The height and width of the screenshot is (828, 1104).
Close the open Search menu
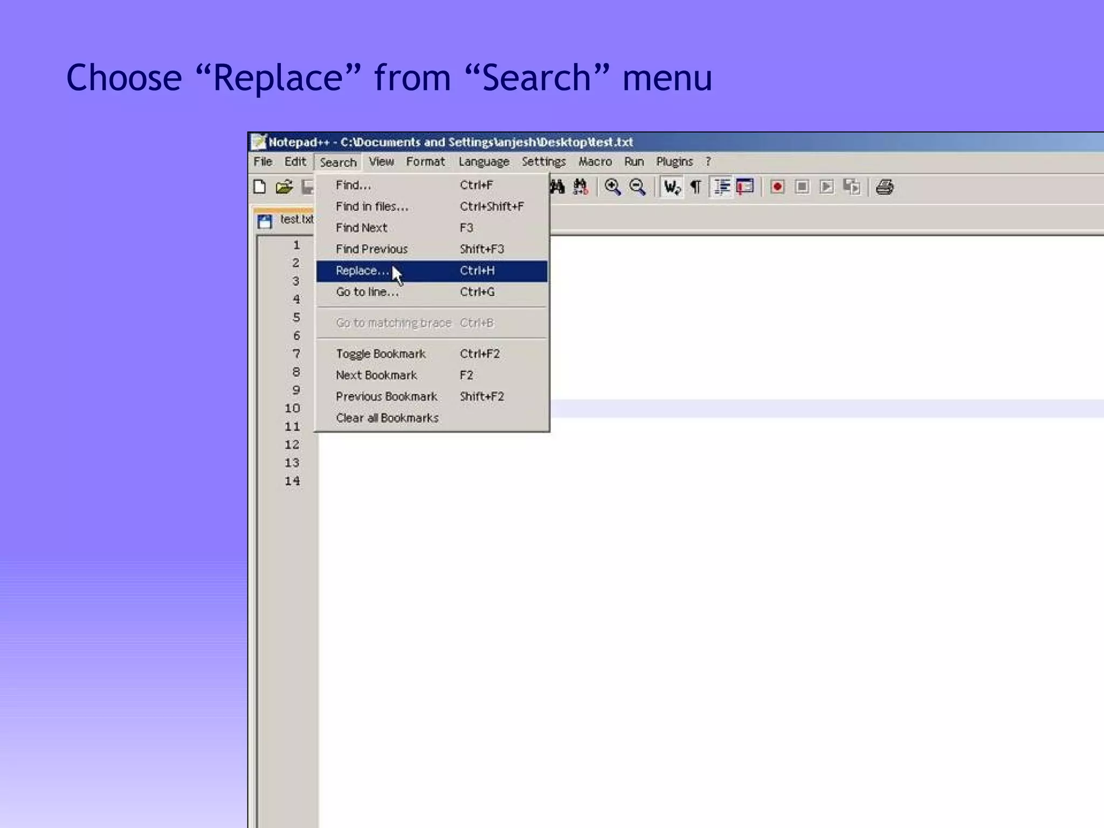click(338, 162)
